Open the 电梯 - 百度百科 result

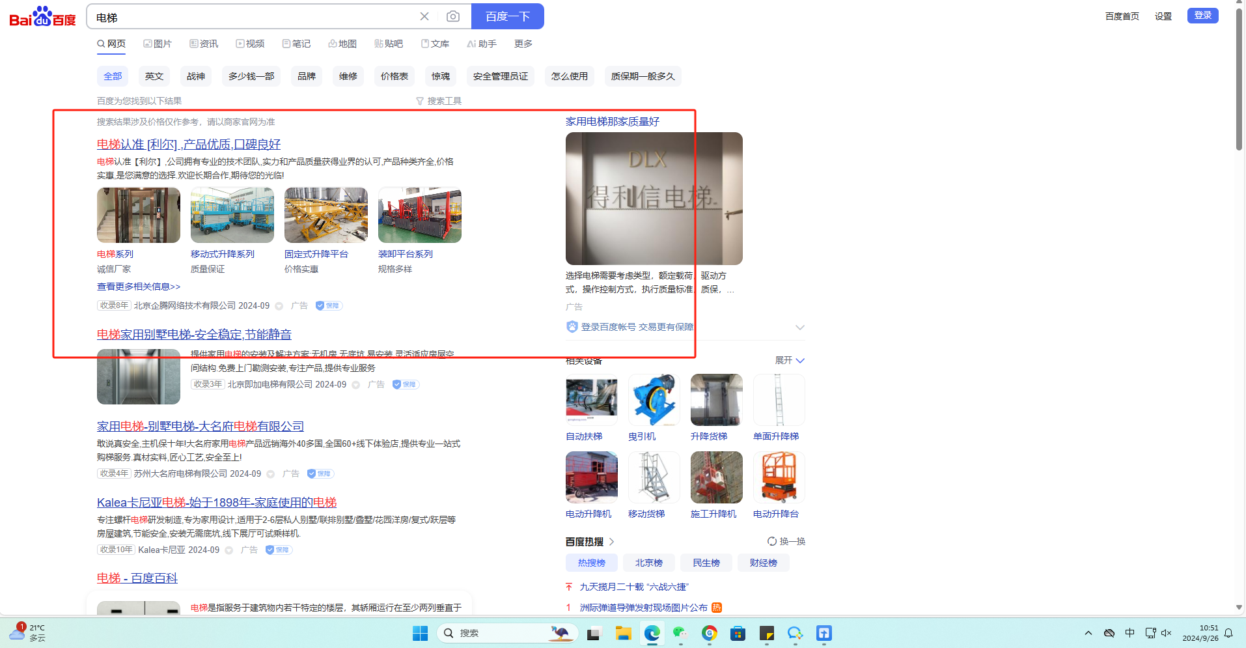click(x=137, y=578)
